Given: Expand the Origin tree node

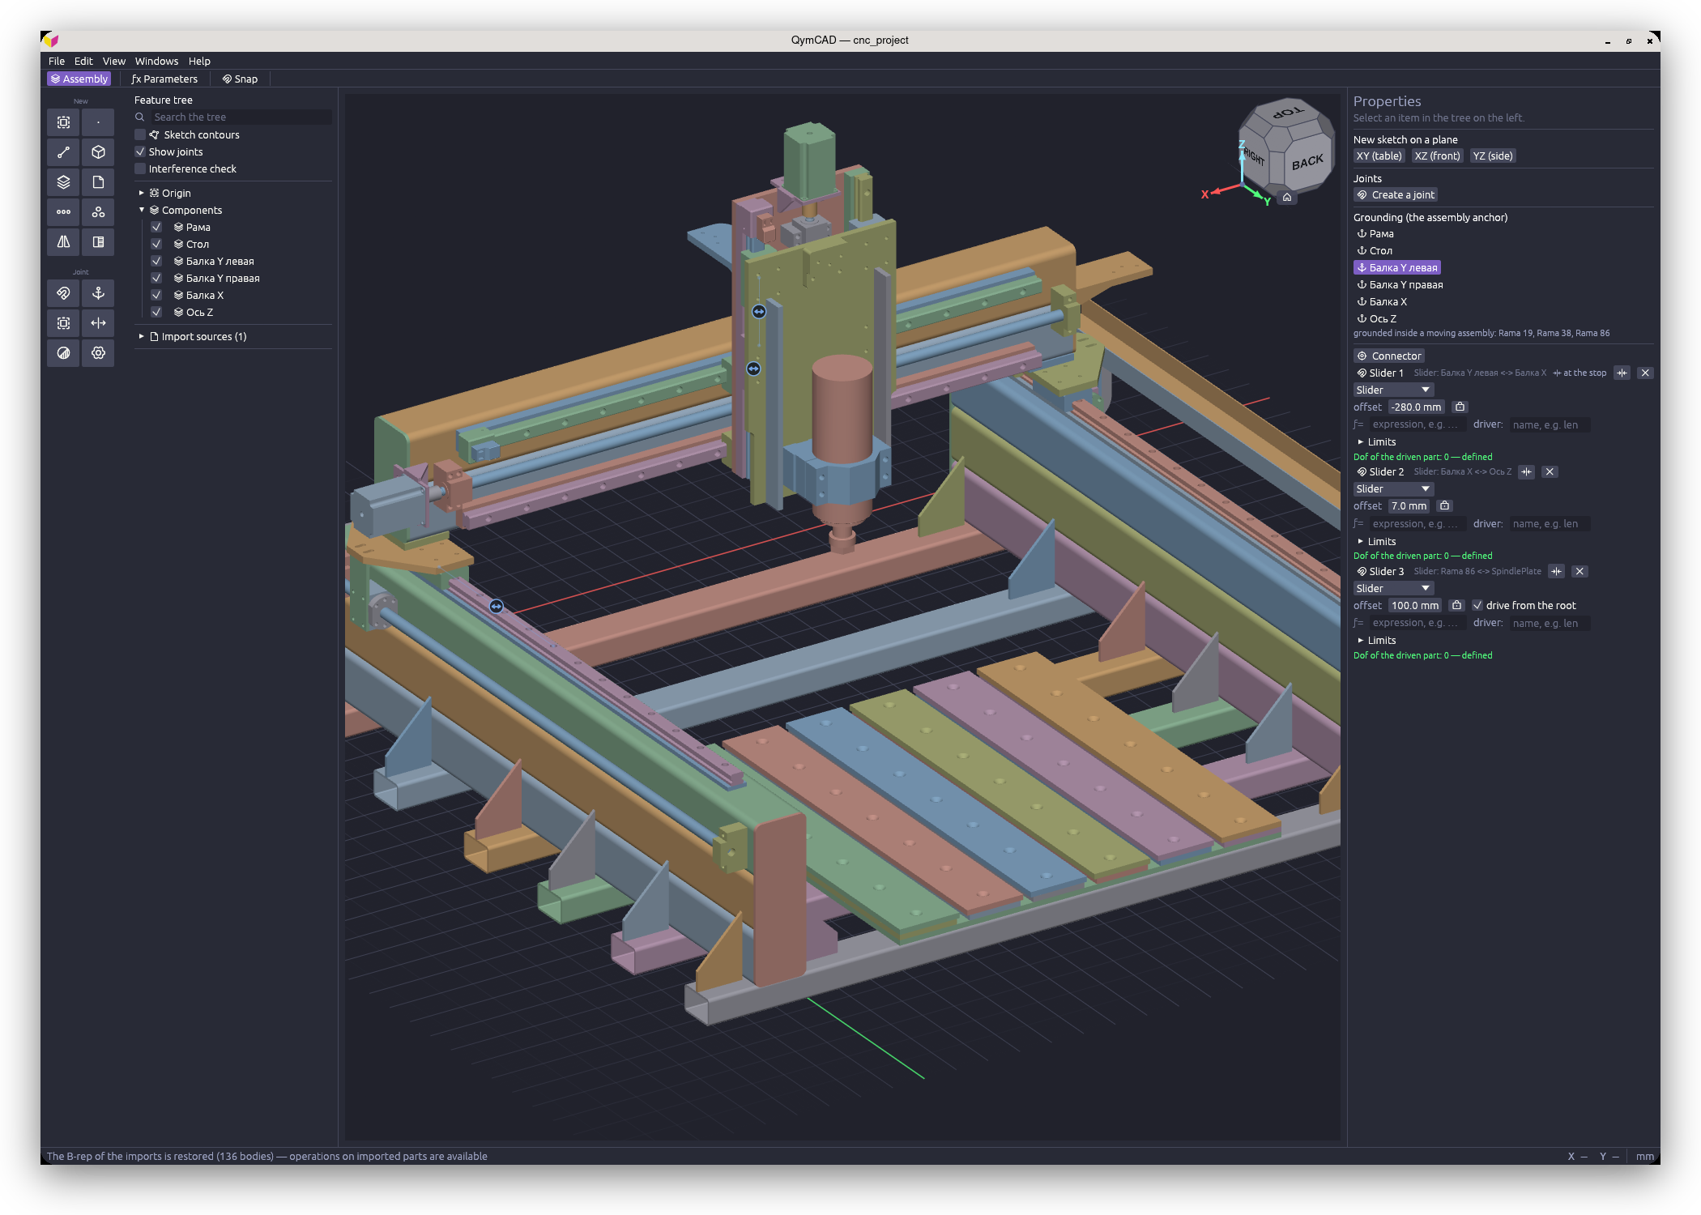Looking at the screenshot, I should [141, 193].
